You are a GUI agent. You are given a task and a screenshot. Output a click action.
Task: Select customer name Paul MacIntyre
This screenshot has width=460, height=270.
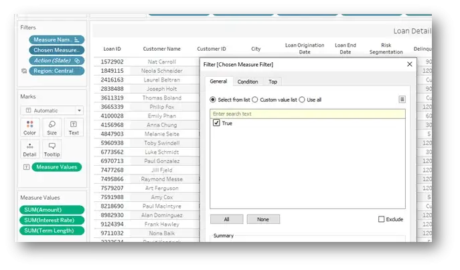tap(161, 206)
